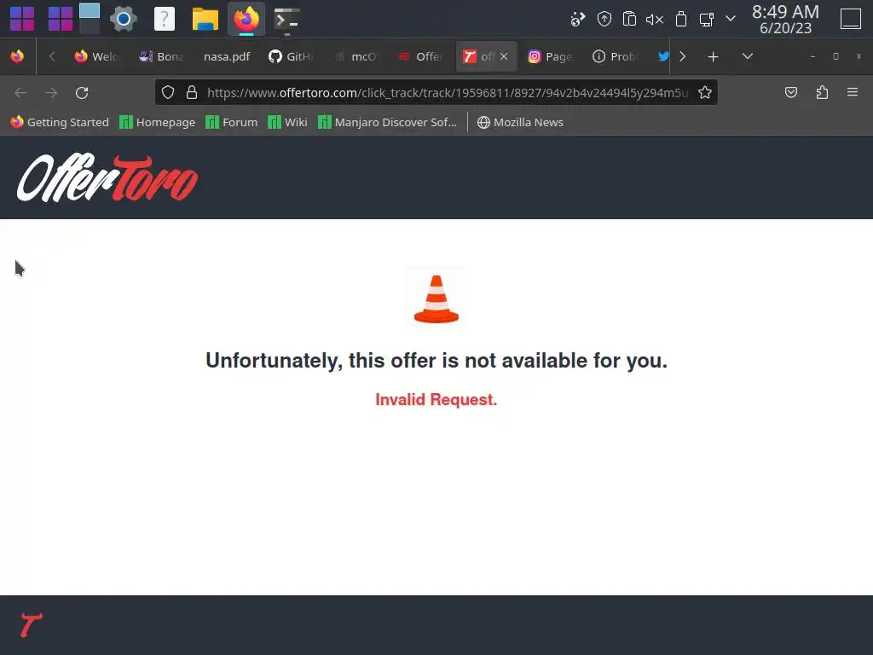Open the Firefox hamburger menu
873x655 pixels.
[853, 92]
